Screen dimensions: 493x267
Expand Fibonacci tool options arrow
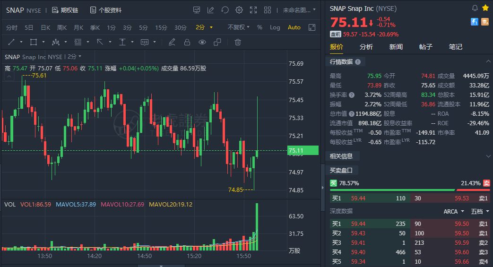click(88, 42)
